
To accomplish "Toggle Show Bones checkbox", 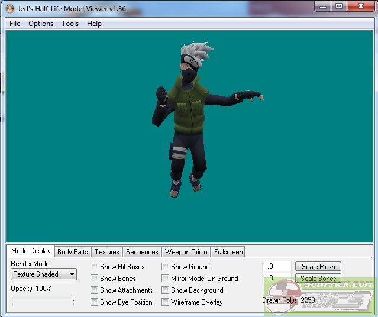I will pos(94,279).
